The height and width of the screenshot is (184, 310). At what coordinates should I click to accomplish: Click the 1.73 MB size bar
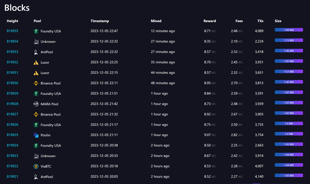pos(289,40)
